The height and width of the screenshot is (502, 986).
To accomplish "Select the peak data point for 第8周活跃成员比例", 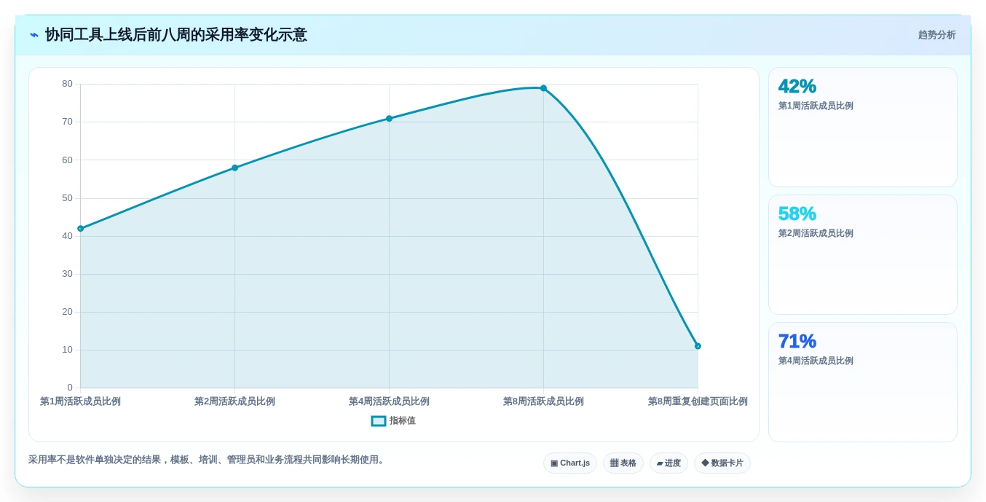I will click(x=543, y=88).
